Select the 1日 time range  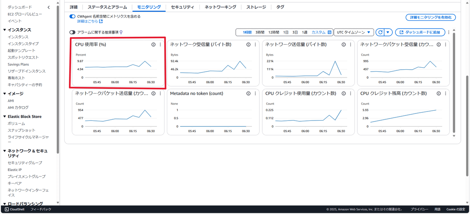[x=286, y=32]
